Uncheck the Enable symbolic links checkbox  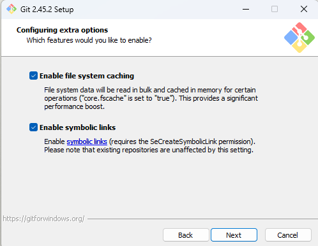pyautogui.click(x=33, y=127)
